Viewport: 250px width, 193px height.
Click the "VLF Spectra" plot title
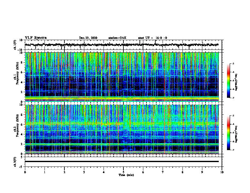pyautogui.click(x=36, y=38)
